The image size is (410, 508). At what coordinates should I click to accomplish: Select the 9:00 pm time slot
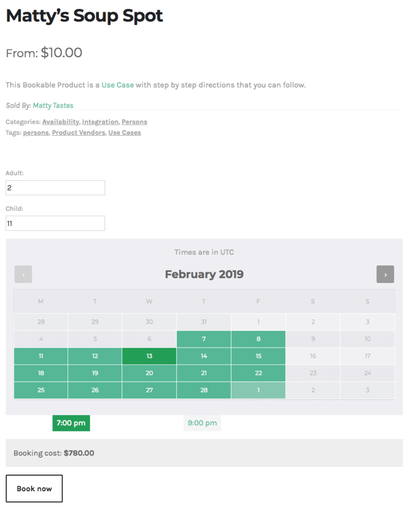pos(202,423)
